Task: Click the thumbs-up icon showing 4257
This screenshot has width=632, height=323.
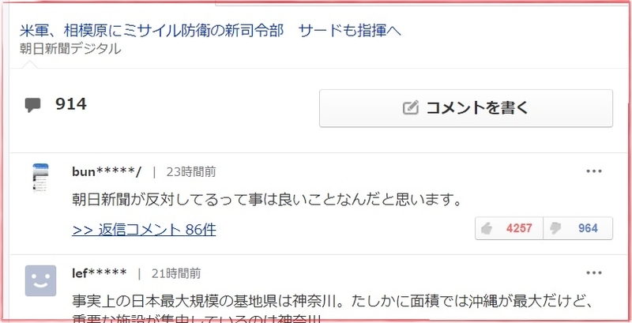Action: 487,229
